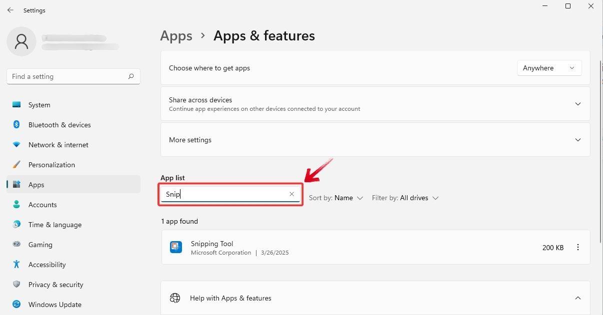Open Accounts settings
This screenshot has width=603, height=315.
[x=42, y=205]
